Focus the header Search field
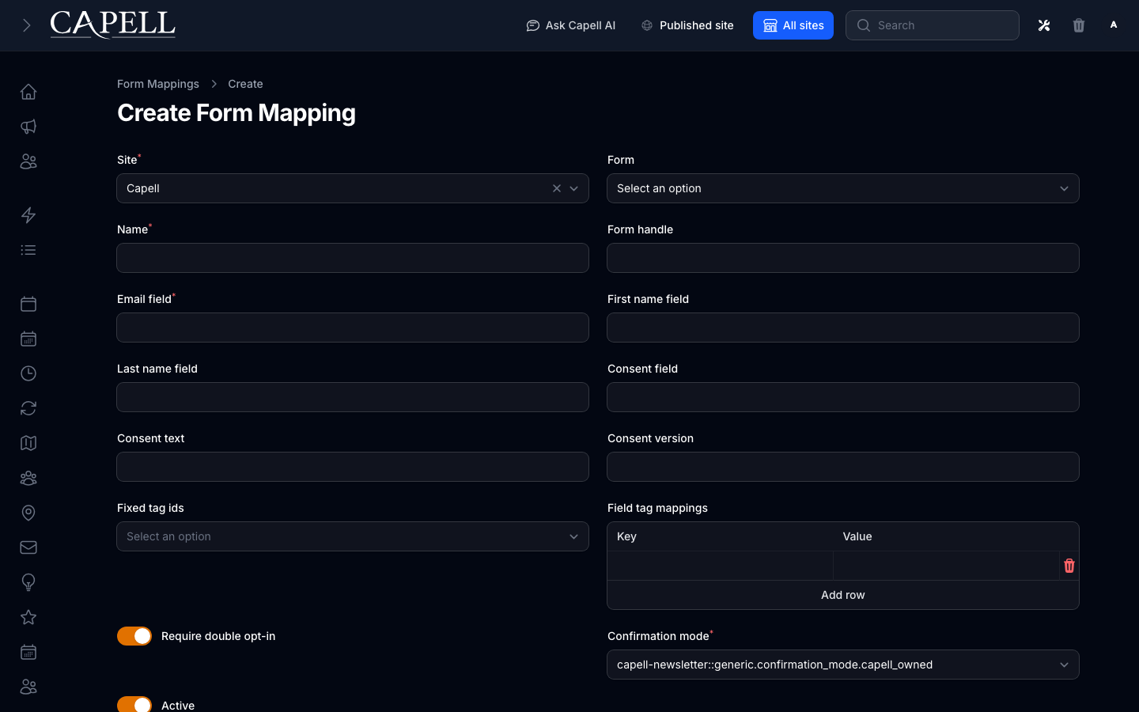The width and height of the screenshot is (1139, 712). (x=933, y=25)
